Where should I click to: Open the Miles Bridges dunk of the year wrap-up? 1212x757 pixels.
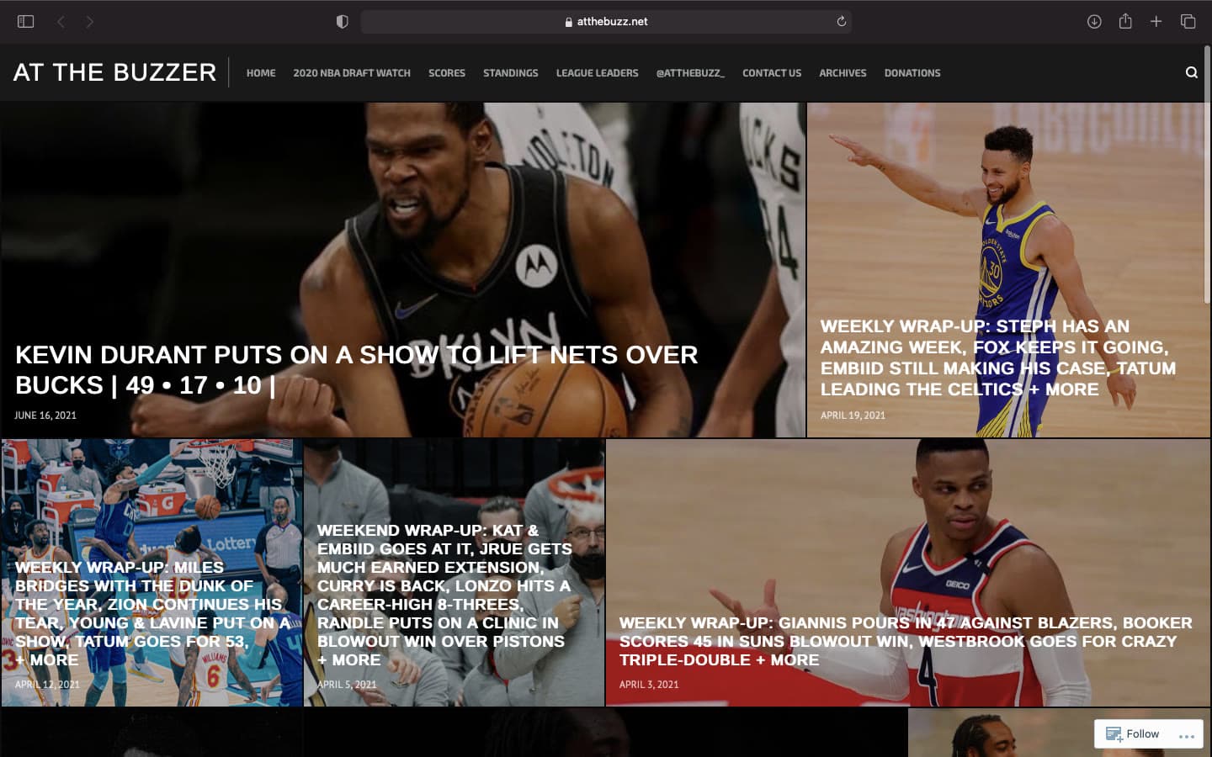152,613
